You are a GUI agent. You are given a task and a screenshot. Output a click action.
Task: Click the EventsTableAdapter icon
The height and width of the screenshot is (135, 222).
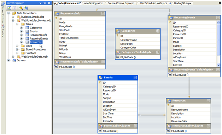pyautogui.click(x=101, y=126)
